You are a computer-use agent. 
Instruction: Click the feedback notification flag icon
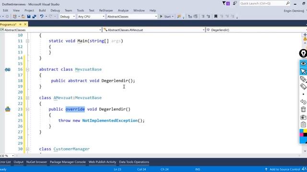pos(235,3)
